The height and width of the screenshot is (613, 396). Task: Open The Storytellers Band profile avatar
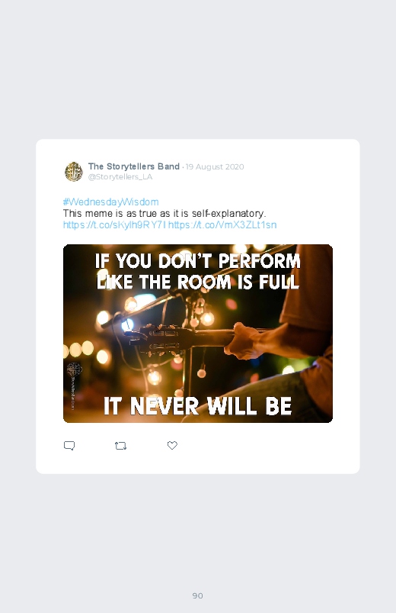point(74,171)
